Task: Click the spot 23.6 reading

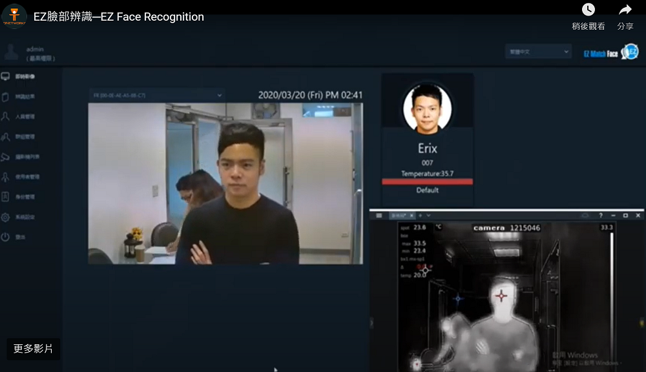Action: (x=413, y=227)
